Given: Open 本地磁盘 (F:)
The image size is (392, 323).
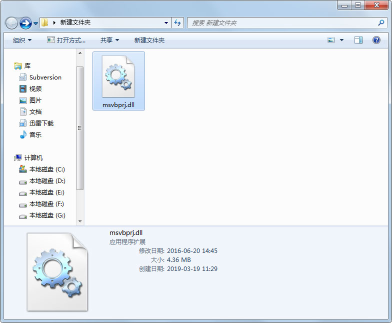Looking at the screenshot, I should coord(46,204).
